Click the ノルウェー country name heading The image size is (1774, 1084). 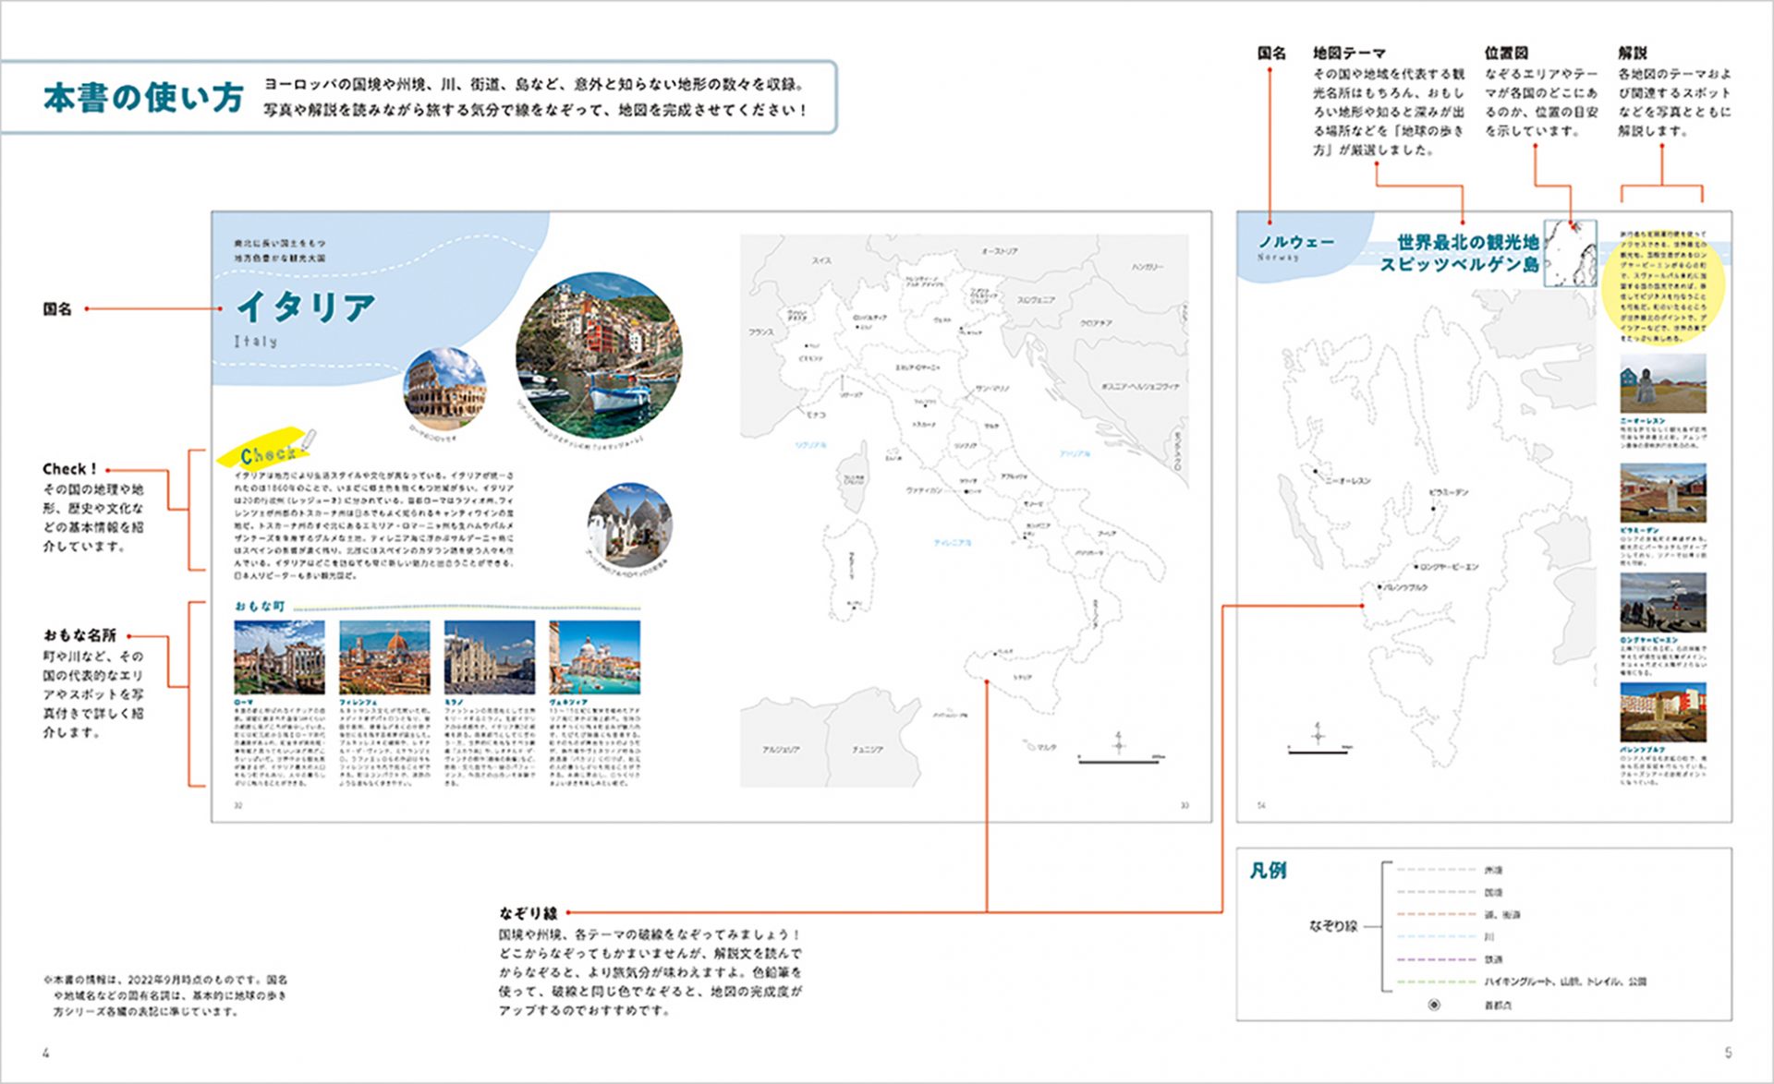pyautogui.click(x=1296, y=242)
